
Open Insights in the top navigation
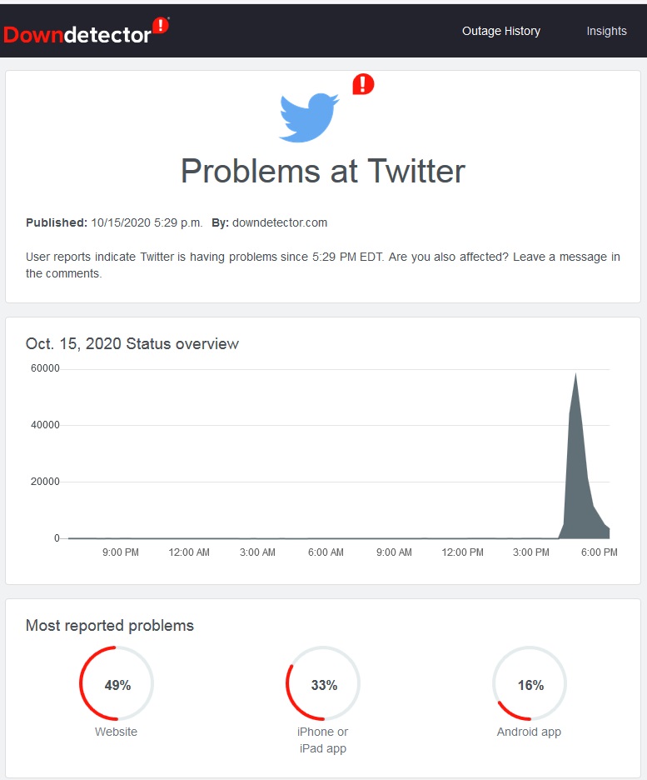pos(606,31)
